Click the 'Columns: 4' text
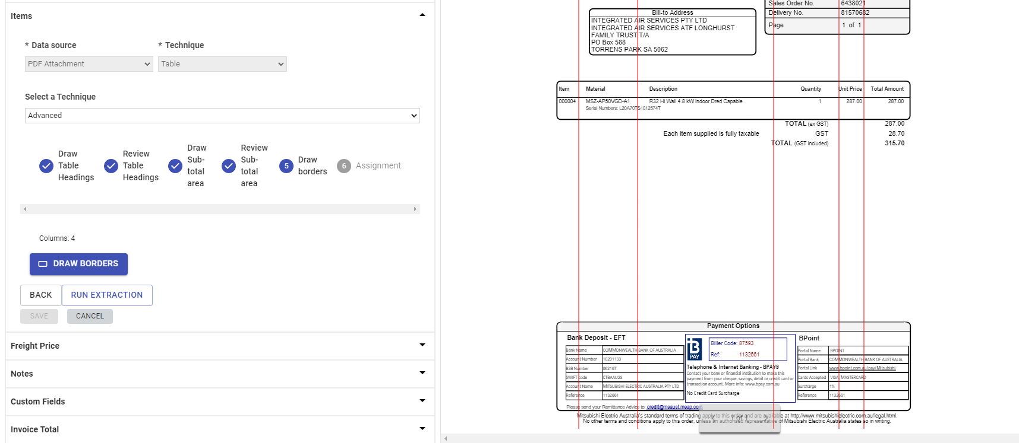Screen dimensions: 1019x443 [57, 238]
